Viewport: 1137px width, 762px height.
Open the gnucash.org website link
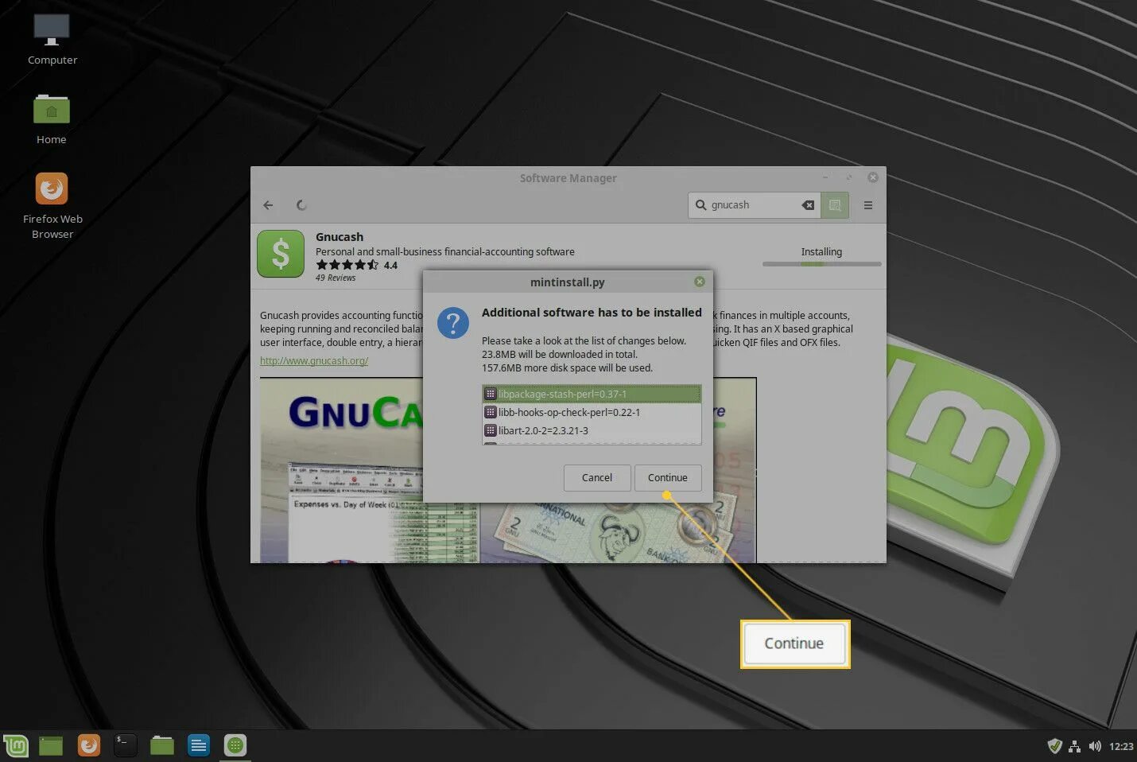(314, 361)
